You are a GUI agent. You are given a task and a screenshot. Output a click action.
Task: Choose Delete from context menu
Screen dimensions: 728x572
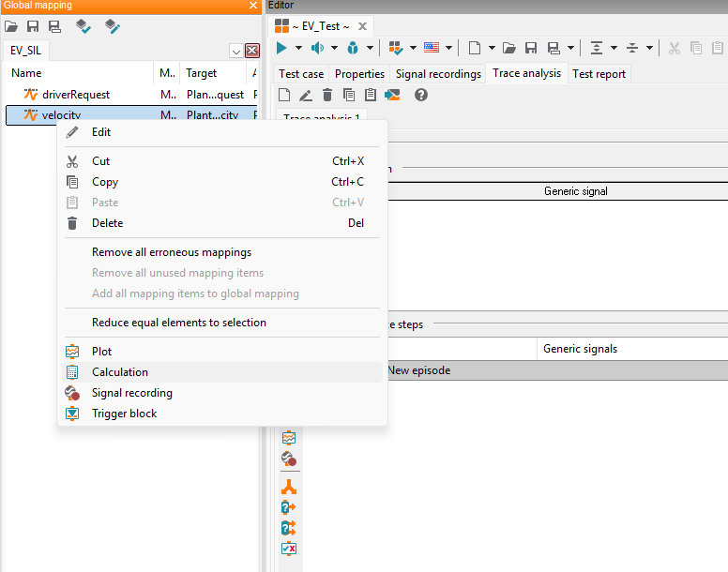pyautogui.click(x=222, y=223)
